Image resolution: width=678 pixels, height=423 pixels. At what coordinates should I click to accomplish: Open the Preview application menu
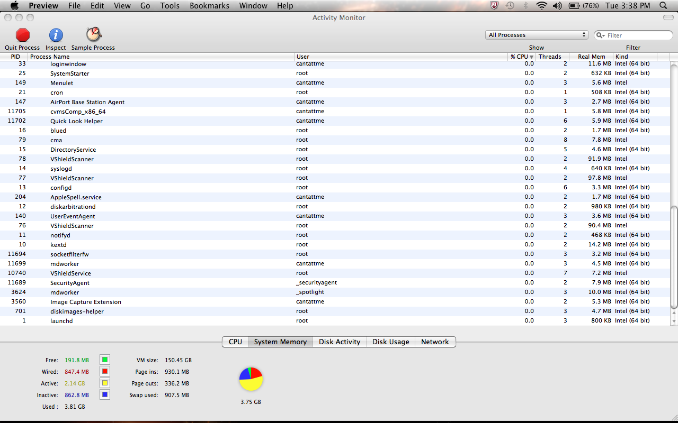(43, 6)
